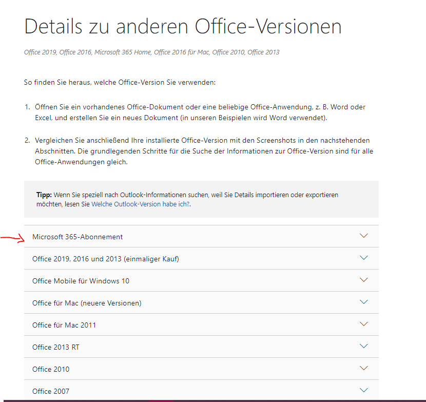The image size is (426, 402).
Task: Click the applies-to list starting Office 2019
Action: pos(151,52)
